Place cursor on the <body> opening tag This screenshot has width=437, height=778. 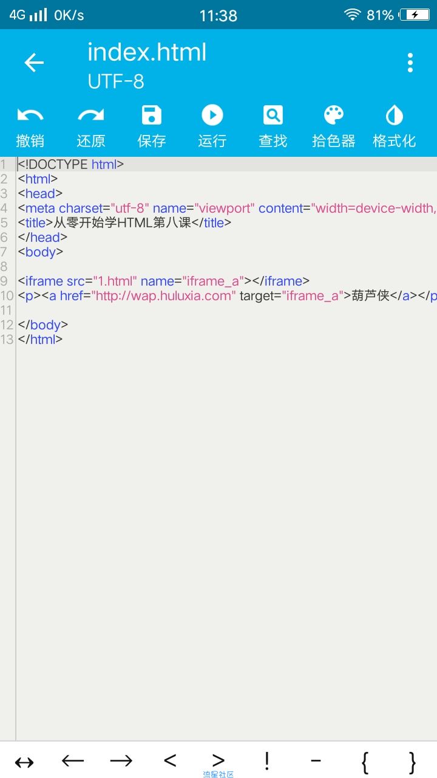40,252
